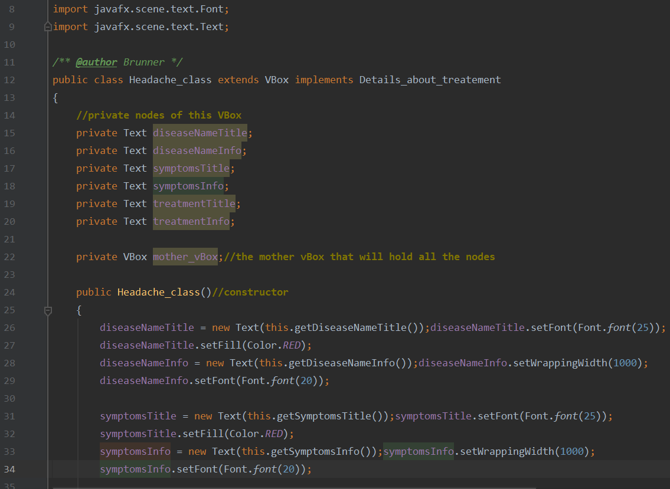Click the mother_vBox field declaration
Screen dimensions: 670x489
point(185,257)
